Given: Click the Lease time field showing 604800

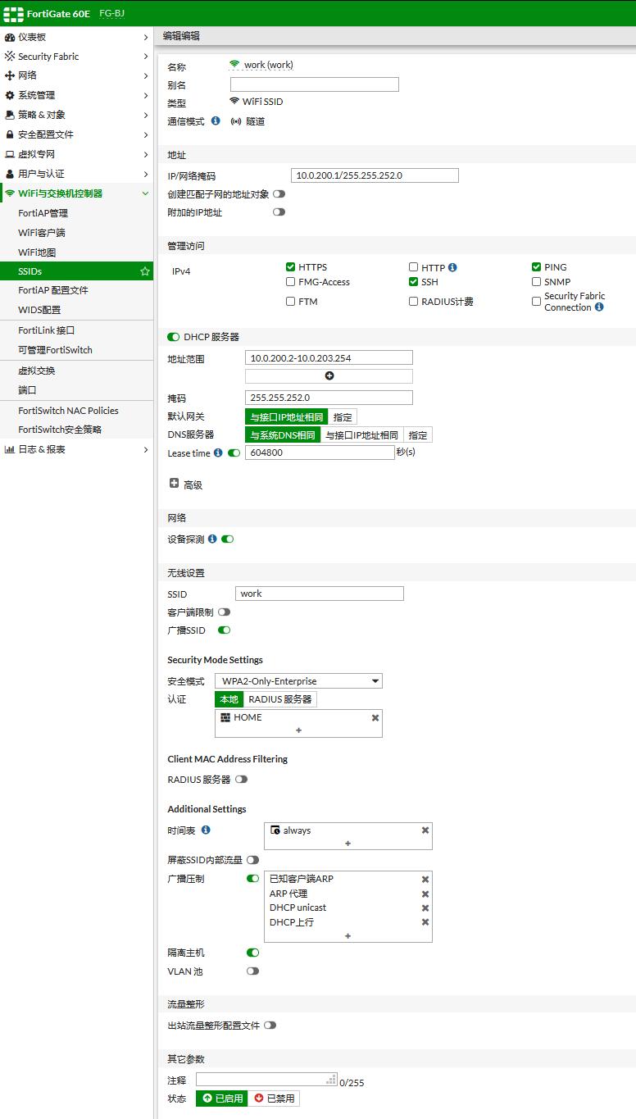Looking at the screenshot, I should 320,452.
